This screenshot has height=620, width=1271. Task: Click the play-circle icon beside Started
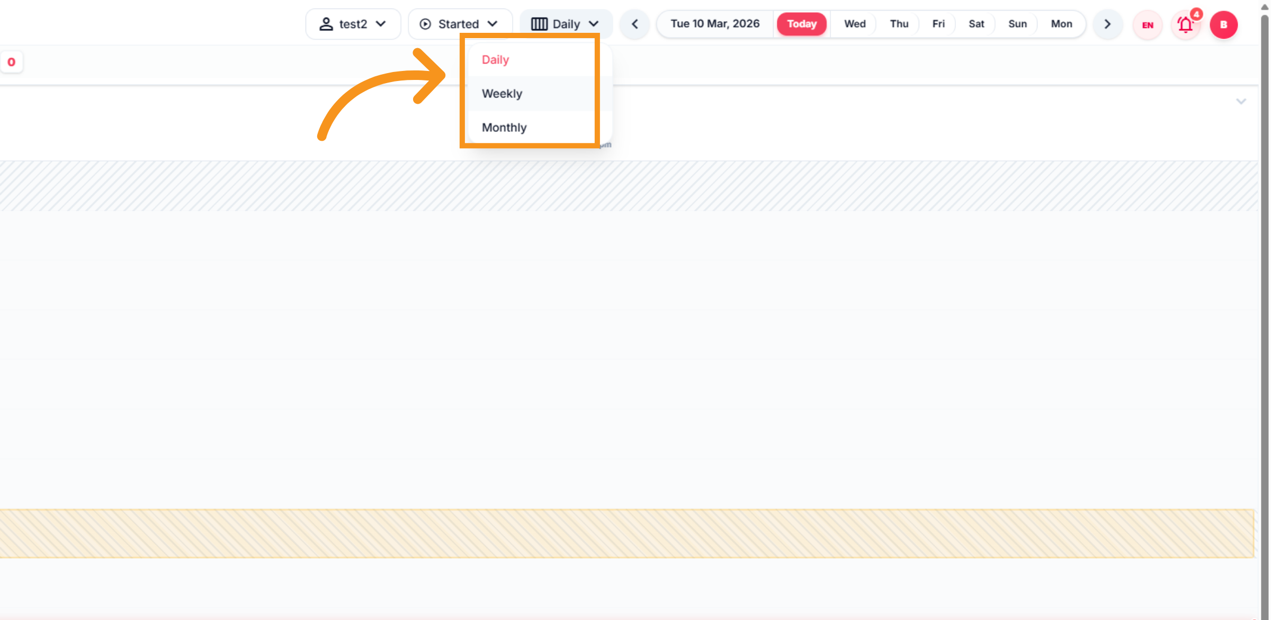(425, 24)
